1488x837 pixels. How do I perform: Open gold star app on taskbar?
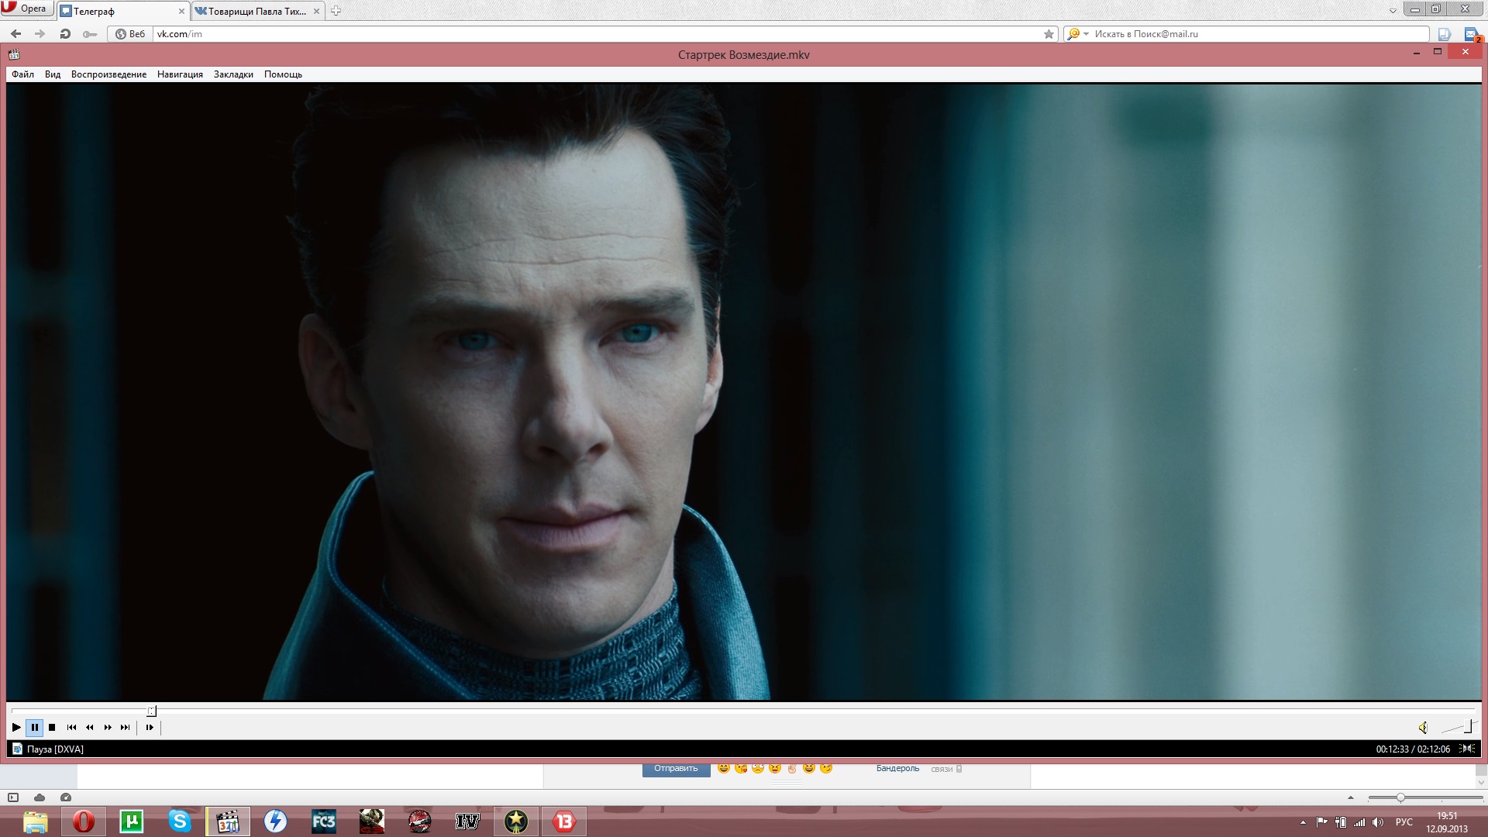516,821
